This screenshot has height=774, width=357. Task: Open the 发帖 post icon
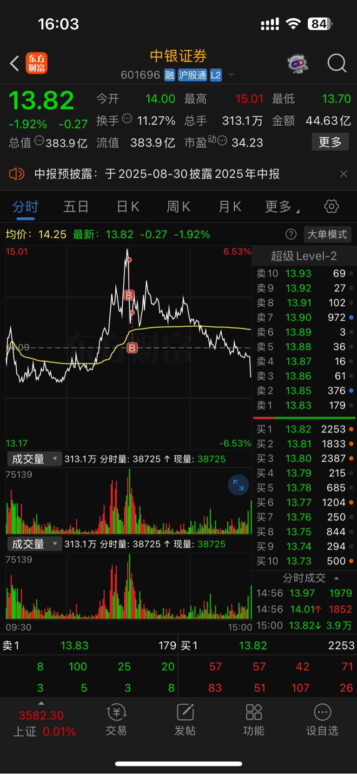(x=185, y=720)
